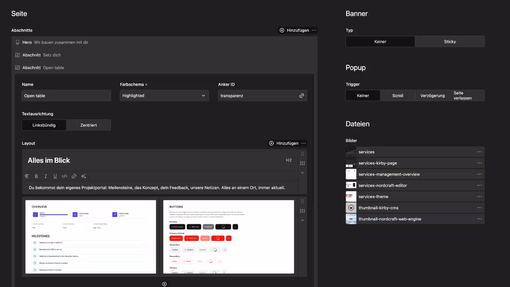Click the link icon in Anker ID field
The height and width of the screenshot is (287, 510).
tap(302, 96)
